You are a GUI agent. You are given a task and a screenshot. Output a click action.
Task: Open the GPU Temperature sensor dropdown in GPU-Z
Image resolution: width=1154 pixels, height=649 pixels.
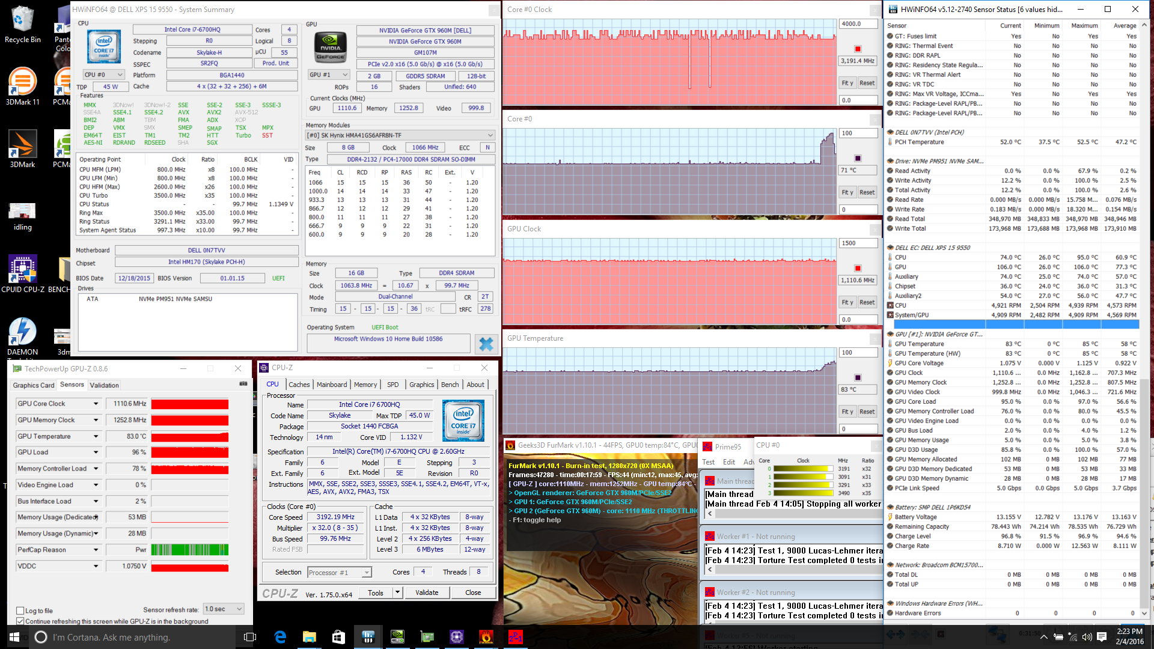pos(96,436)
